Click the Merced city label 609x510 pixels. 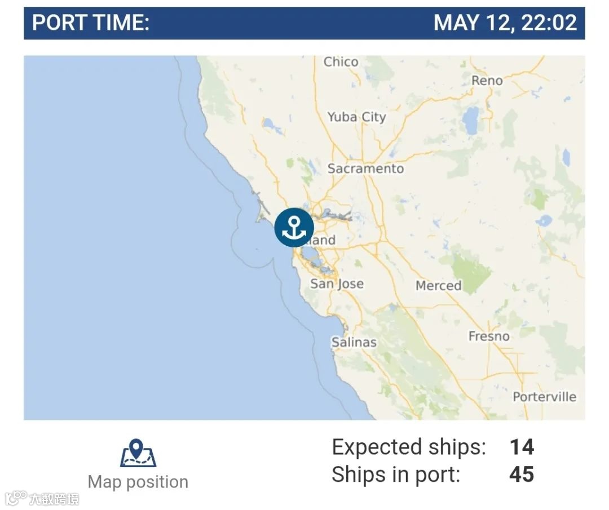point(438,286)
